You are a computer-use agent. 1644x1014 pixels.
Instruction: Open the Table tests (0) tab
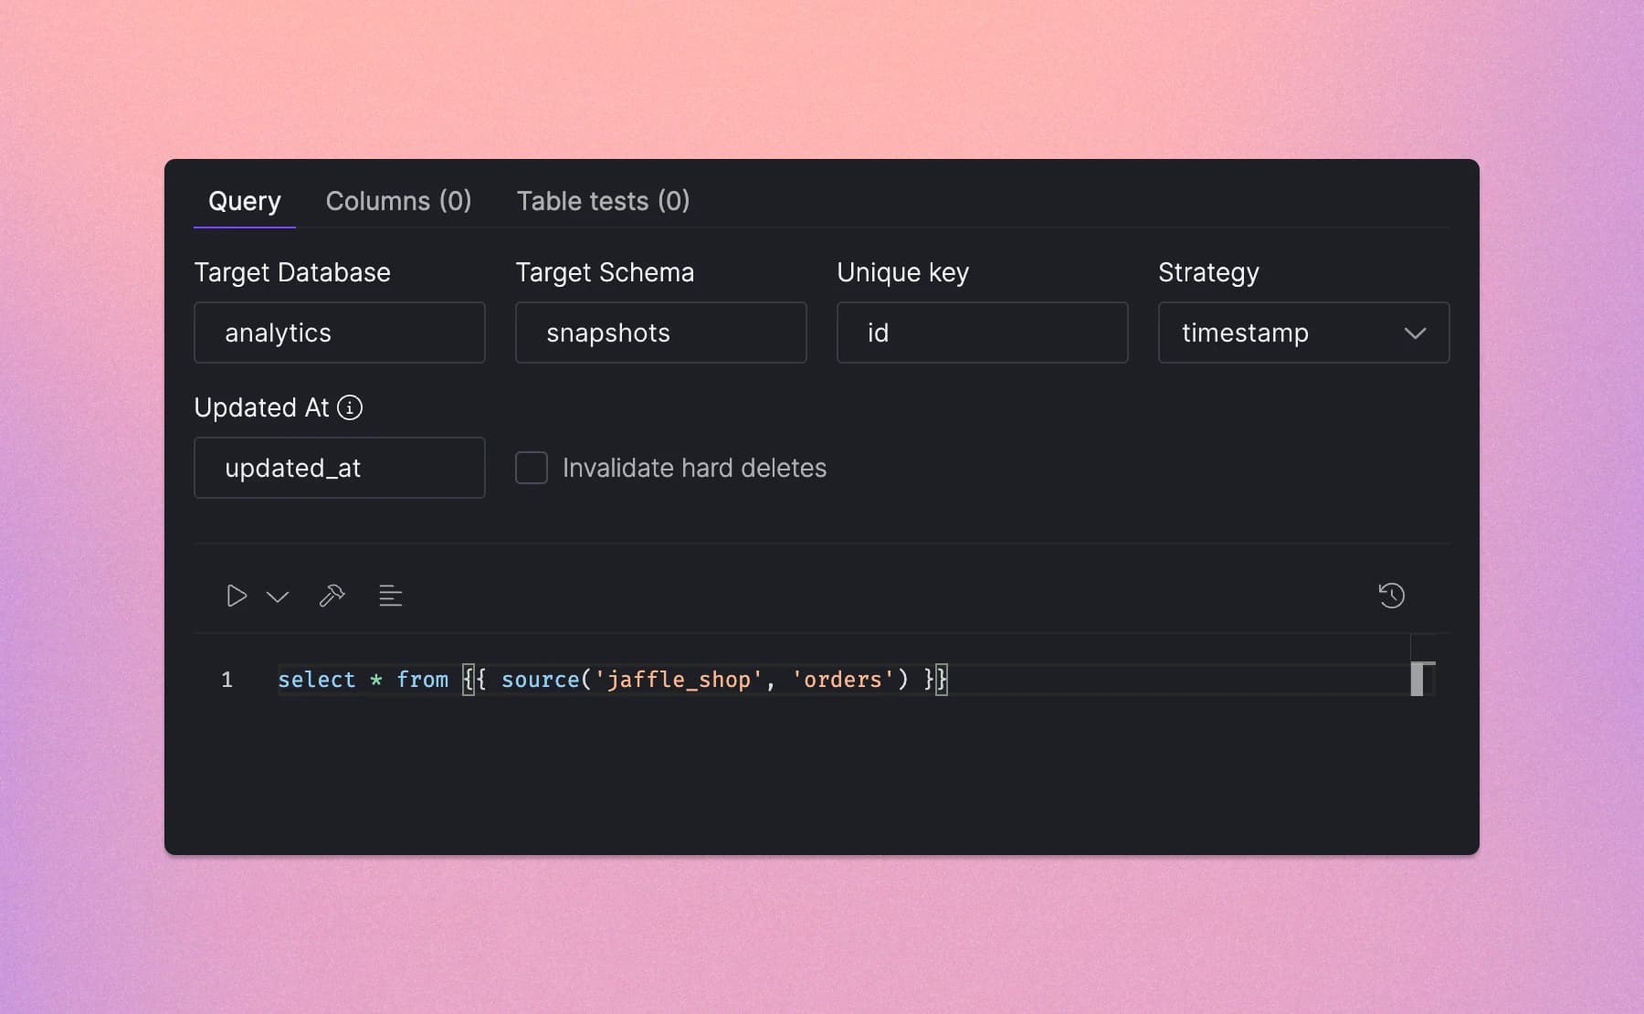pos(603,201)
